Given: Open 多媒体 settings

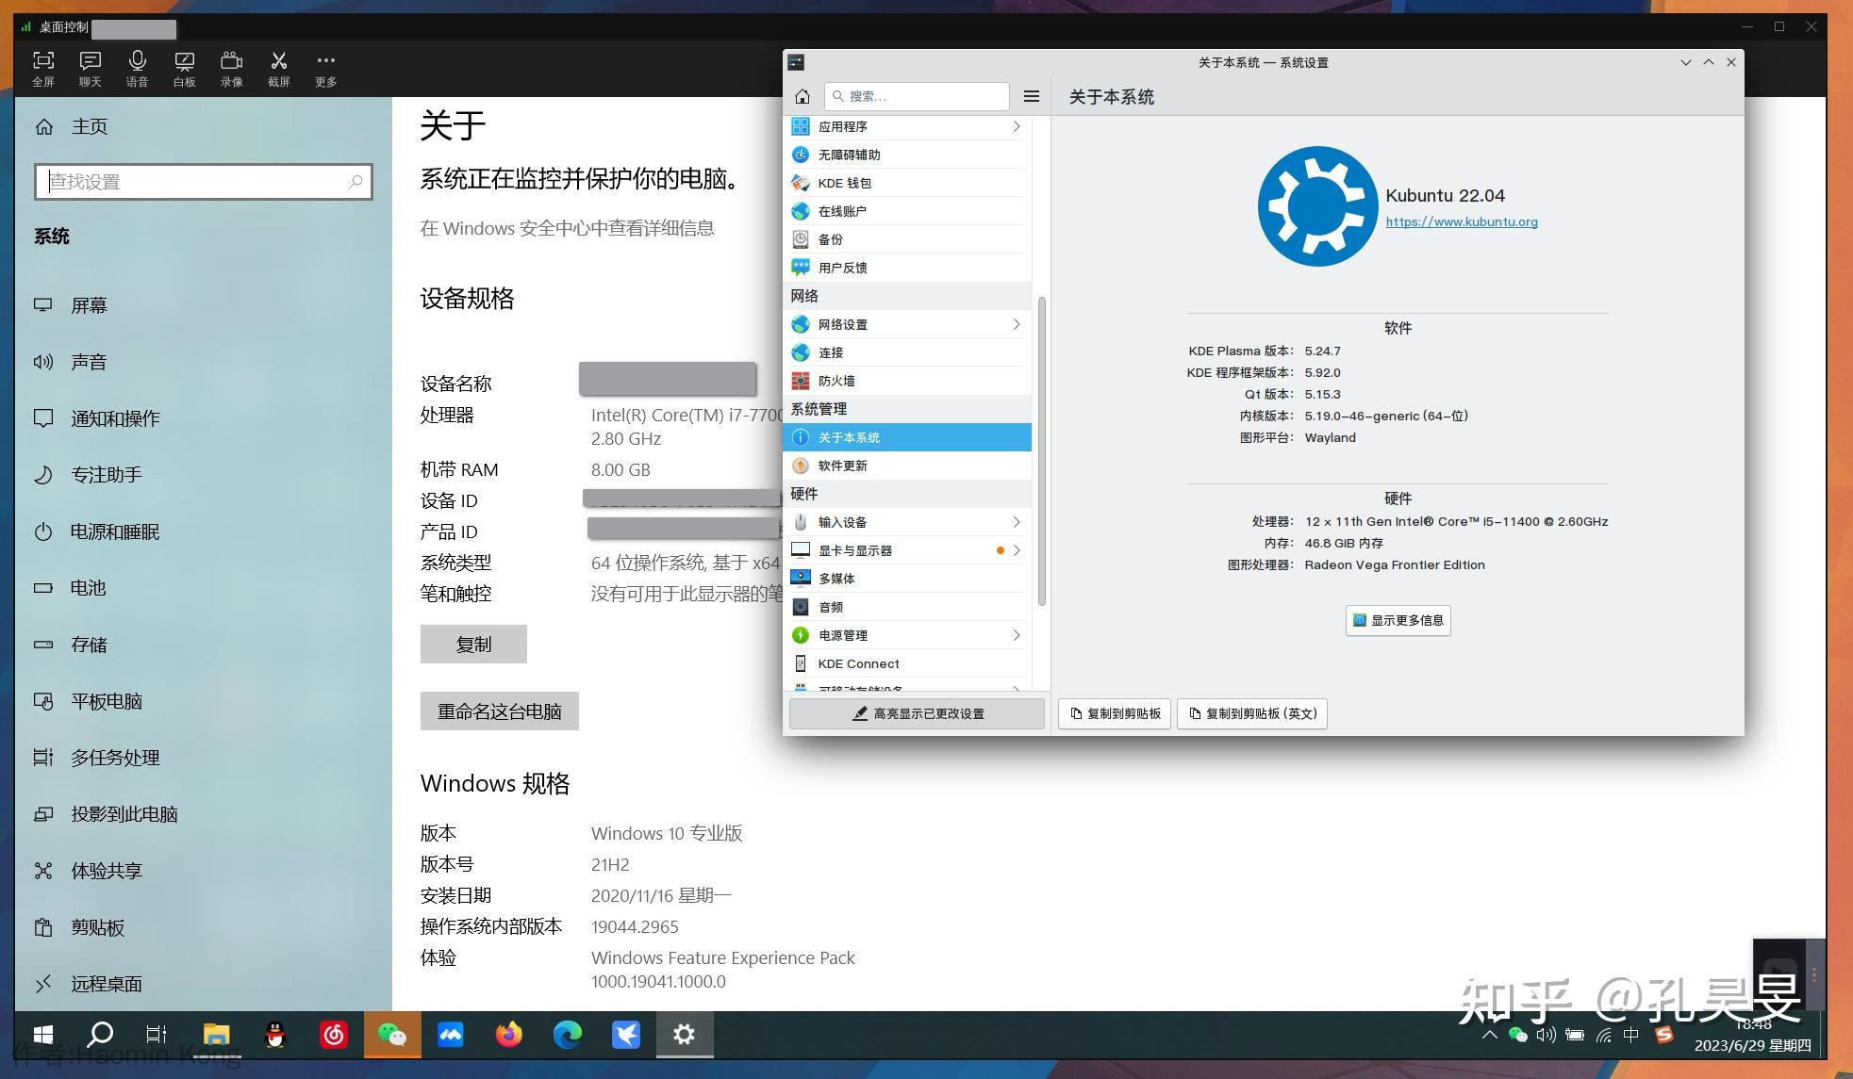Looking at the screenshot, I should [907, 579].
